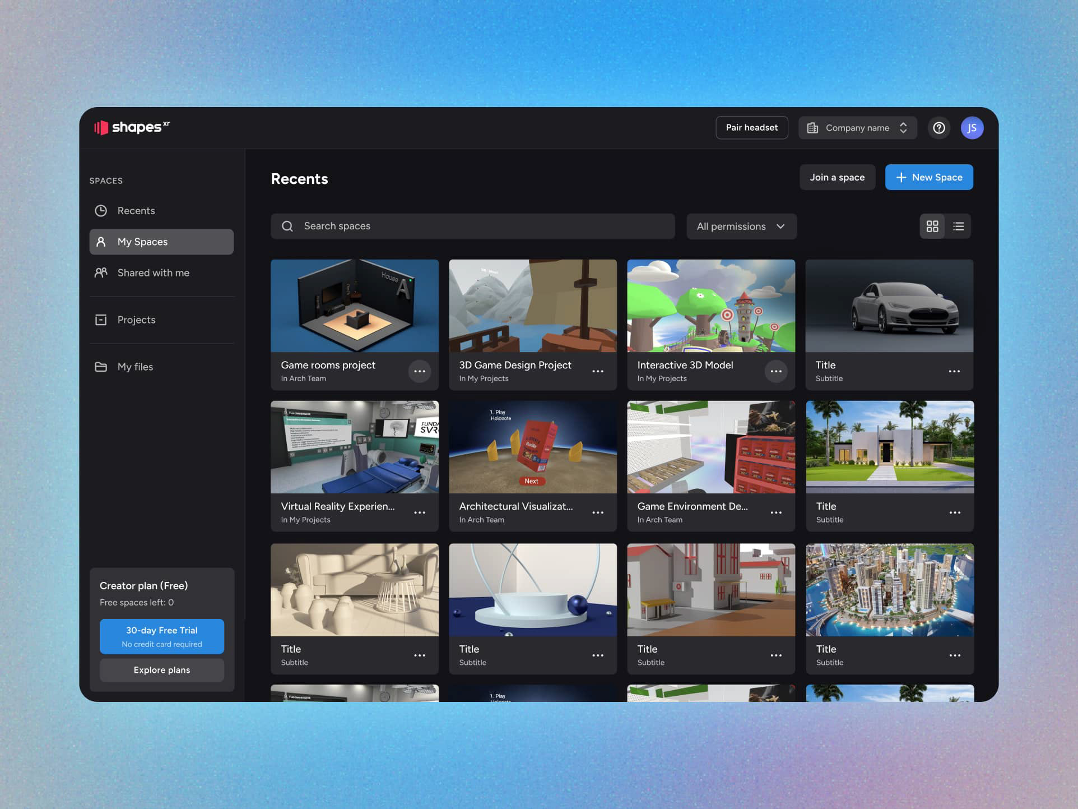Open Projects in the sidebar
Screen dimensions: 1078x809
click(x=136, y=320)
